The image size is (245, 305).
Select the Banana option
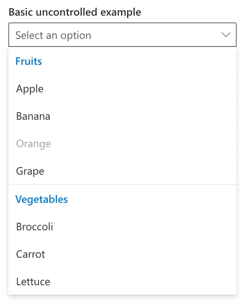click(x=33, y=116)
